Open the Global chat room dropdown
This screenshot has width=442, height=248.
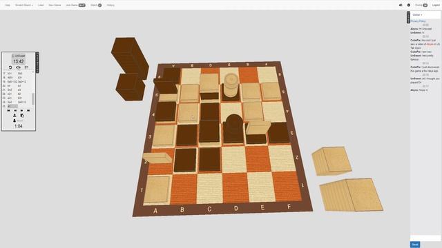(x=417, y=15)
